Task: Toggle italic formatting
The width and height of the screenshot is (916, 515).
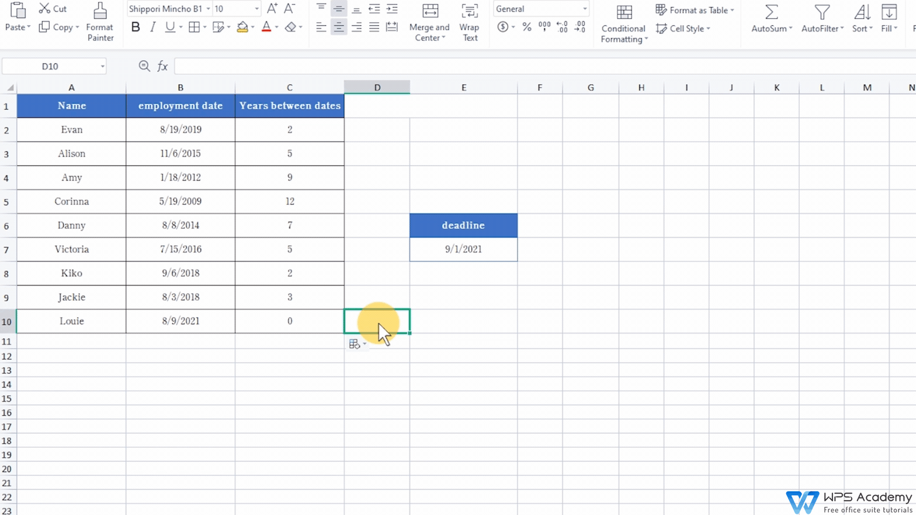Action: point(152,27)
